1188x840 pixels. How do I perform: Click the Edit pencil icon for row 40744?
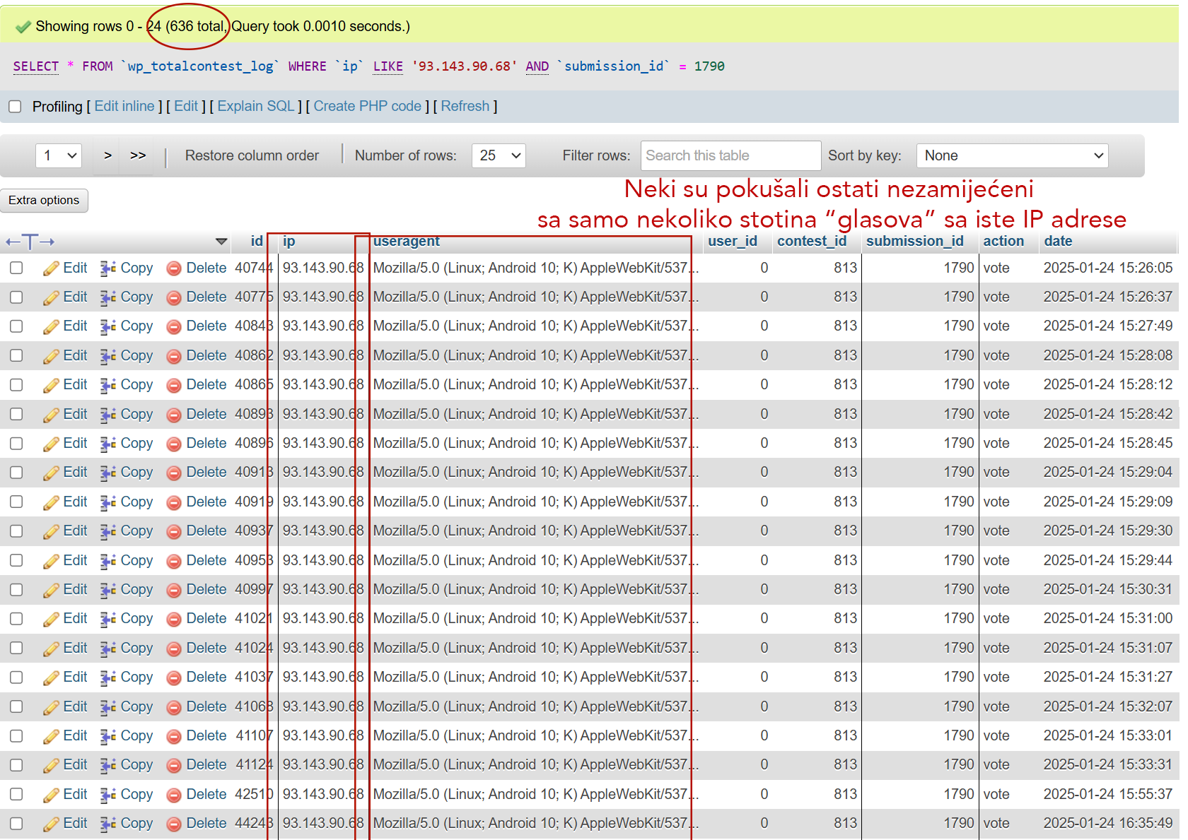51,268
